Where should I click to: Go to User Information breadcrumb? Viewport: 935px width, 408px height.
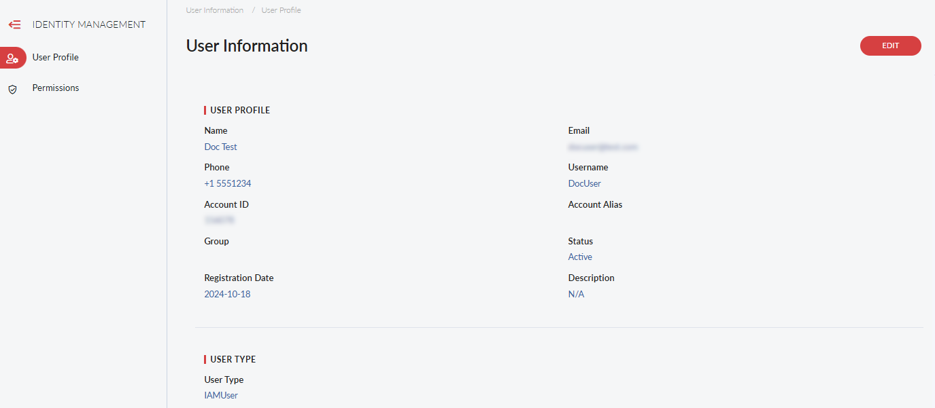[x=215, y=10]
